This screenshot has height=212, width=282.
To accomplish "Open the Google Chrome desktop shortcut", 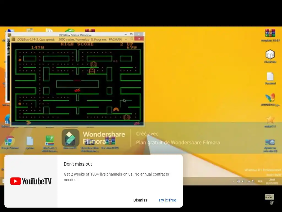I will (10, 142).
